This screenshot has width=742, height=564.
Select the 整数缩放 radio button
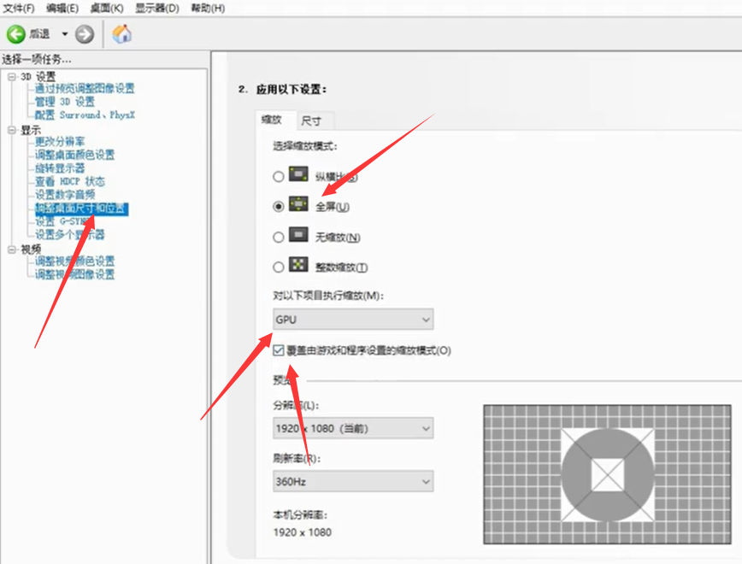(x=279, y=267)
